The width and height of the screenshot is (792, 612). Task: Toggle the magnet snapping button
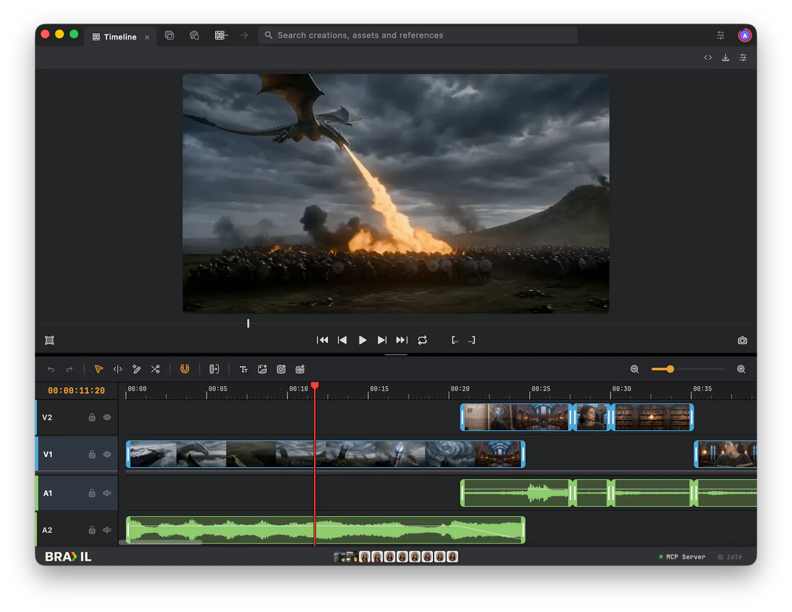pos(185,369)
